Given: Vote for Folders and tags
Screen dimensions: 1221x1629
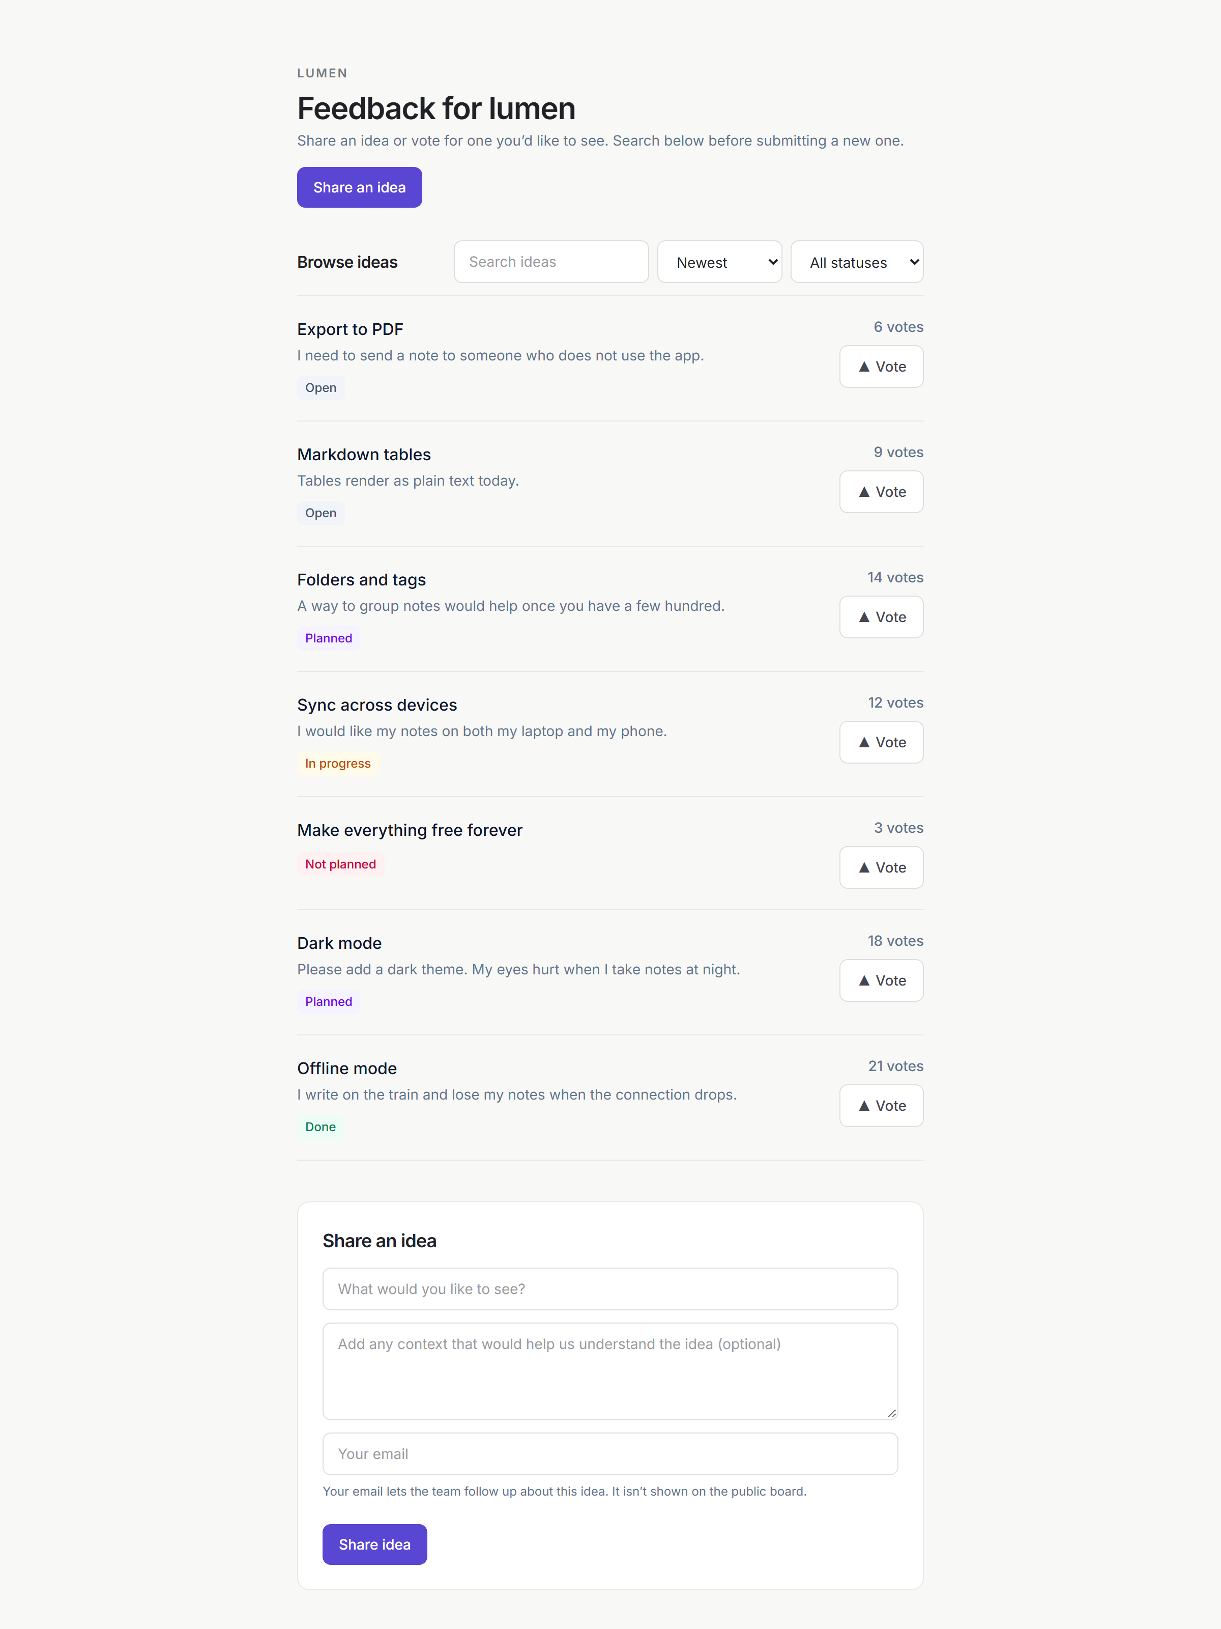Looking at the screenshot, I should (x=881, y=617).
